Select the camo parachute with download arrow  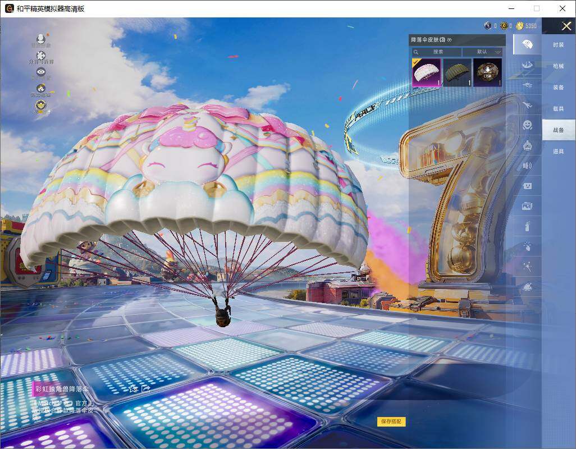[487, 73]
